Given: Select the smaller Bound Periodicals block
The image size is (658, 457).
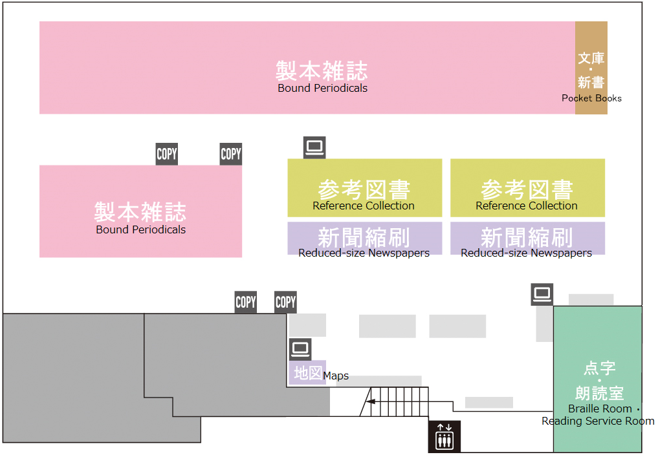Looking at the screenshot, I should (x=140, y=211).
